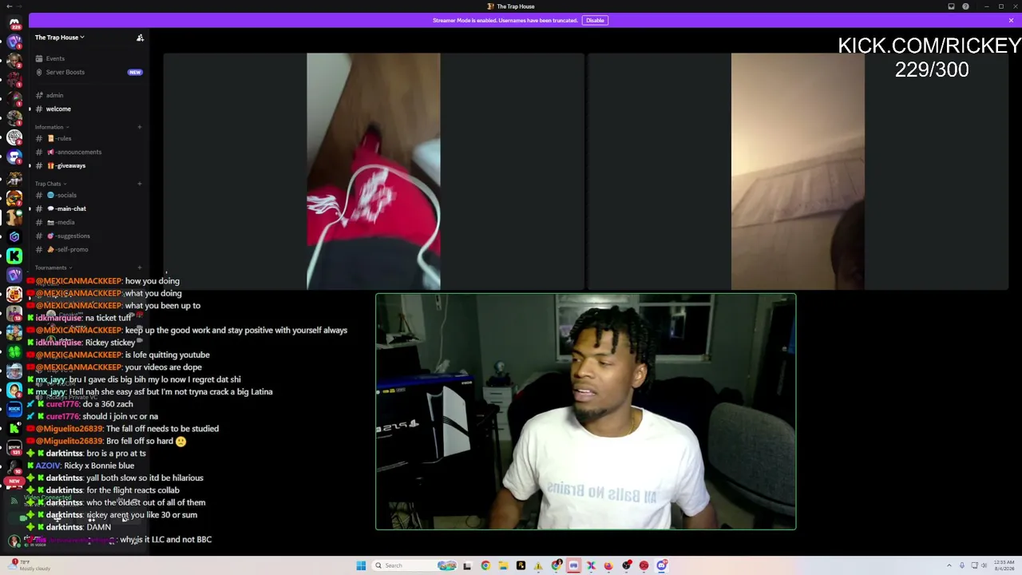
Task: Collapse the Tournaments category
Action: pos(53,268)
